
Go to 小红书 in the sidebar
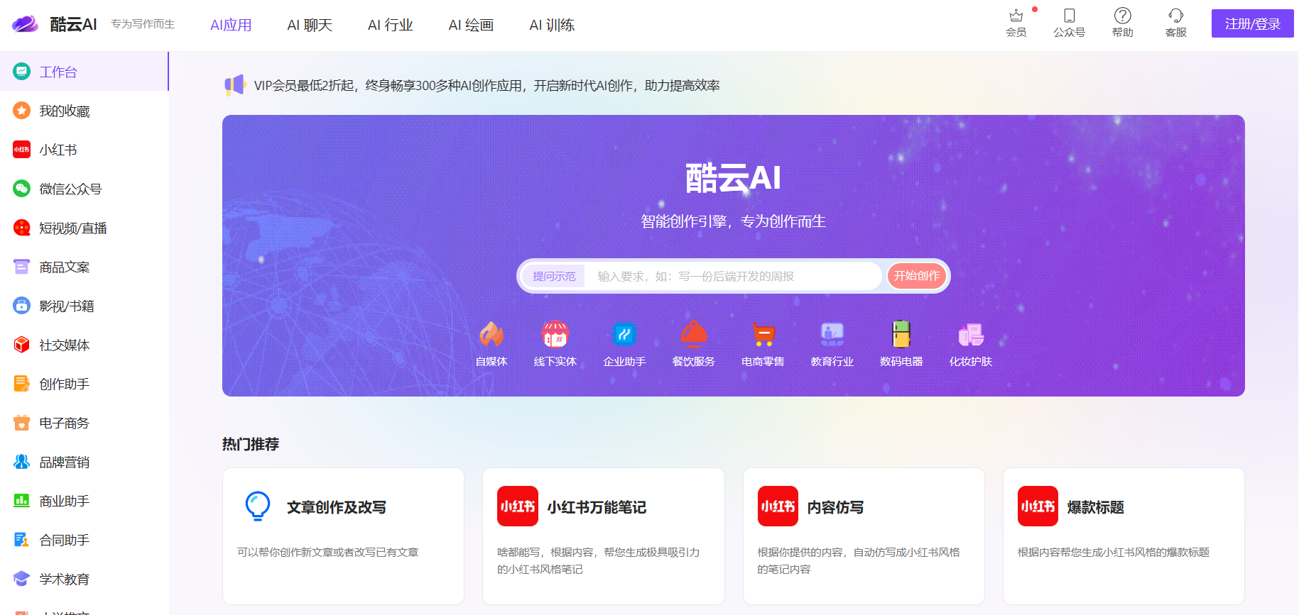(58, 150)
